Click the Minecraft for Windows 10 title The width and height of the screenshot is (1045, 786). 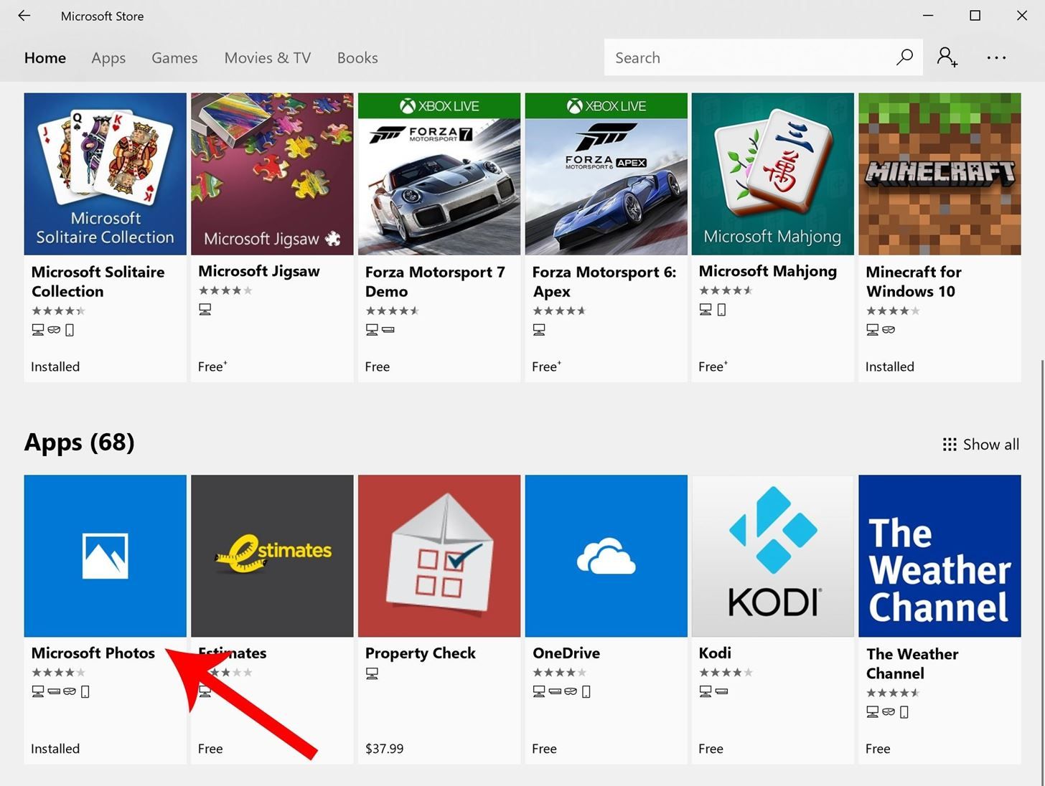913,281
